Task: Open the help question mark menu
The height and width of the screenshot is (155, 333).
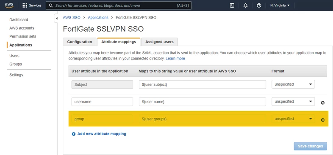Action: (259, 5)
